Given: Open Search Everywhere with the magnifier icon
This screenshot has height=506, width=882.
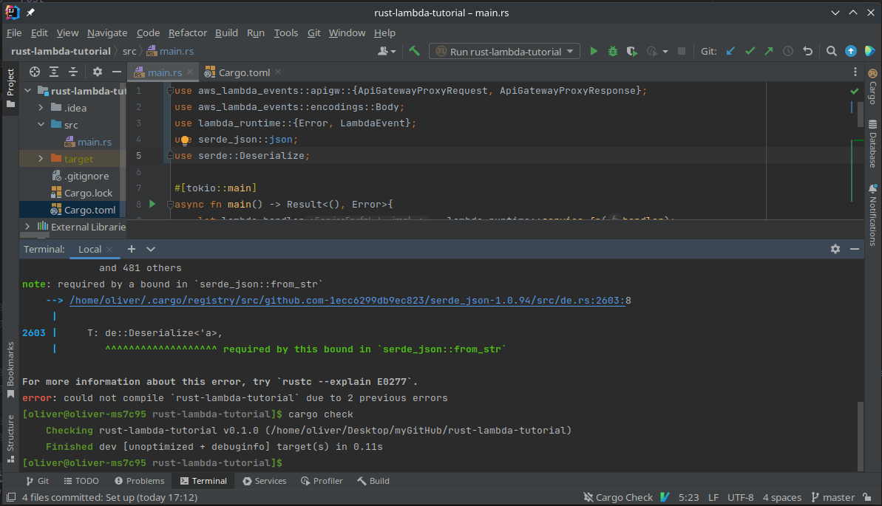Looking at the screenshot, I should [x=831, y=51].
